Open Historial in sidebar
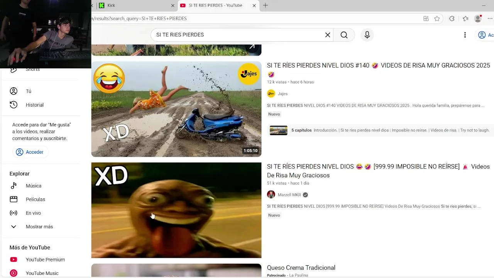494x278 pixels. coord(35,105)
